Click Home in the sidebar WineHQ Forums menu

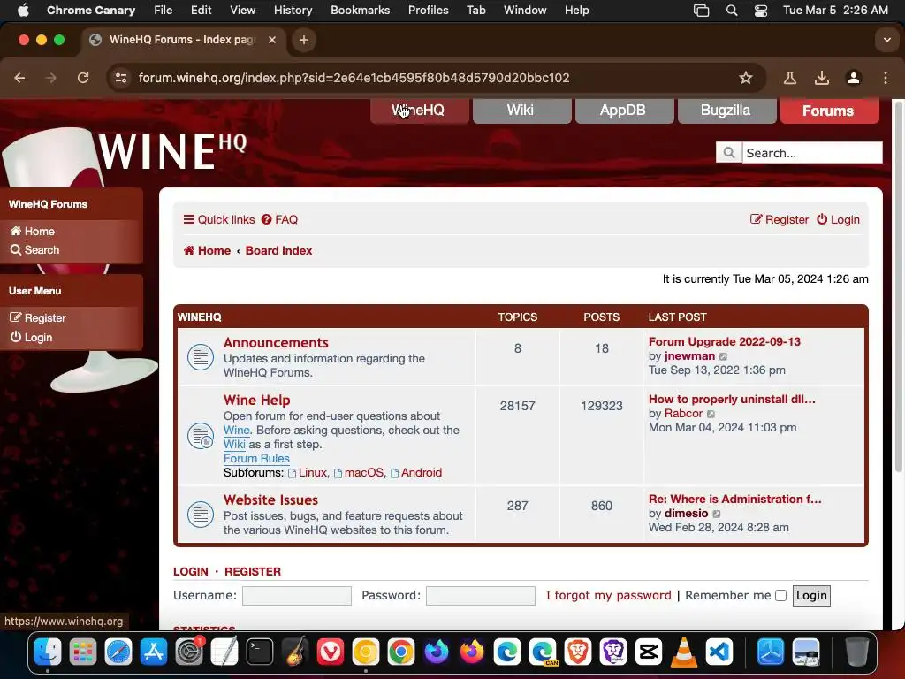click(33, 231)
